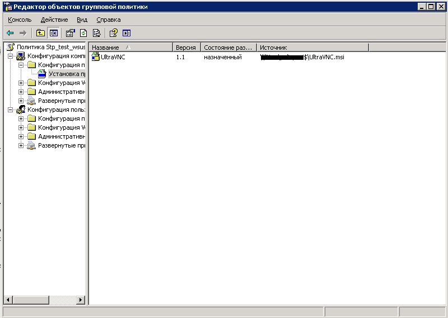Maximize the group policy editor window

[x=431, y=7]
